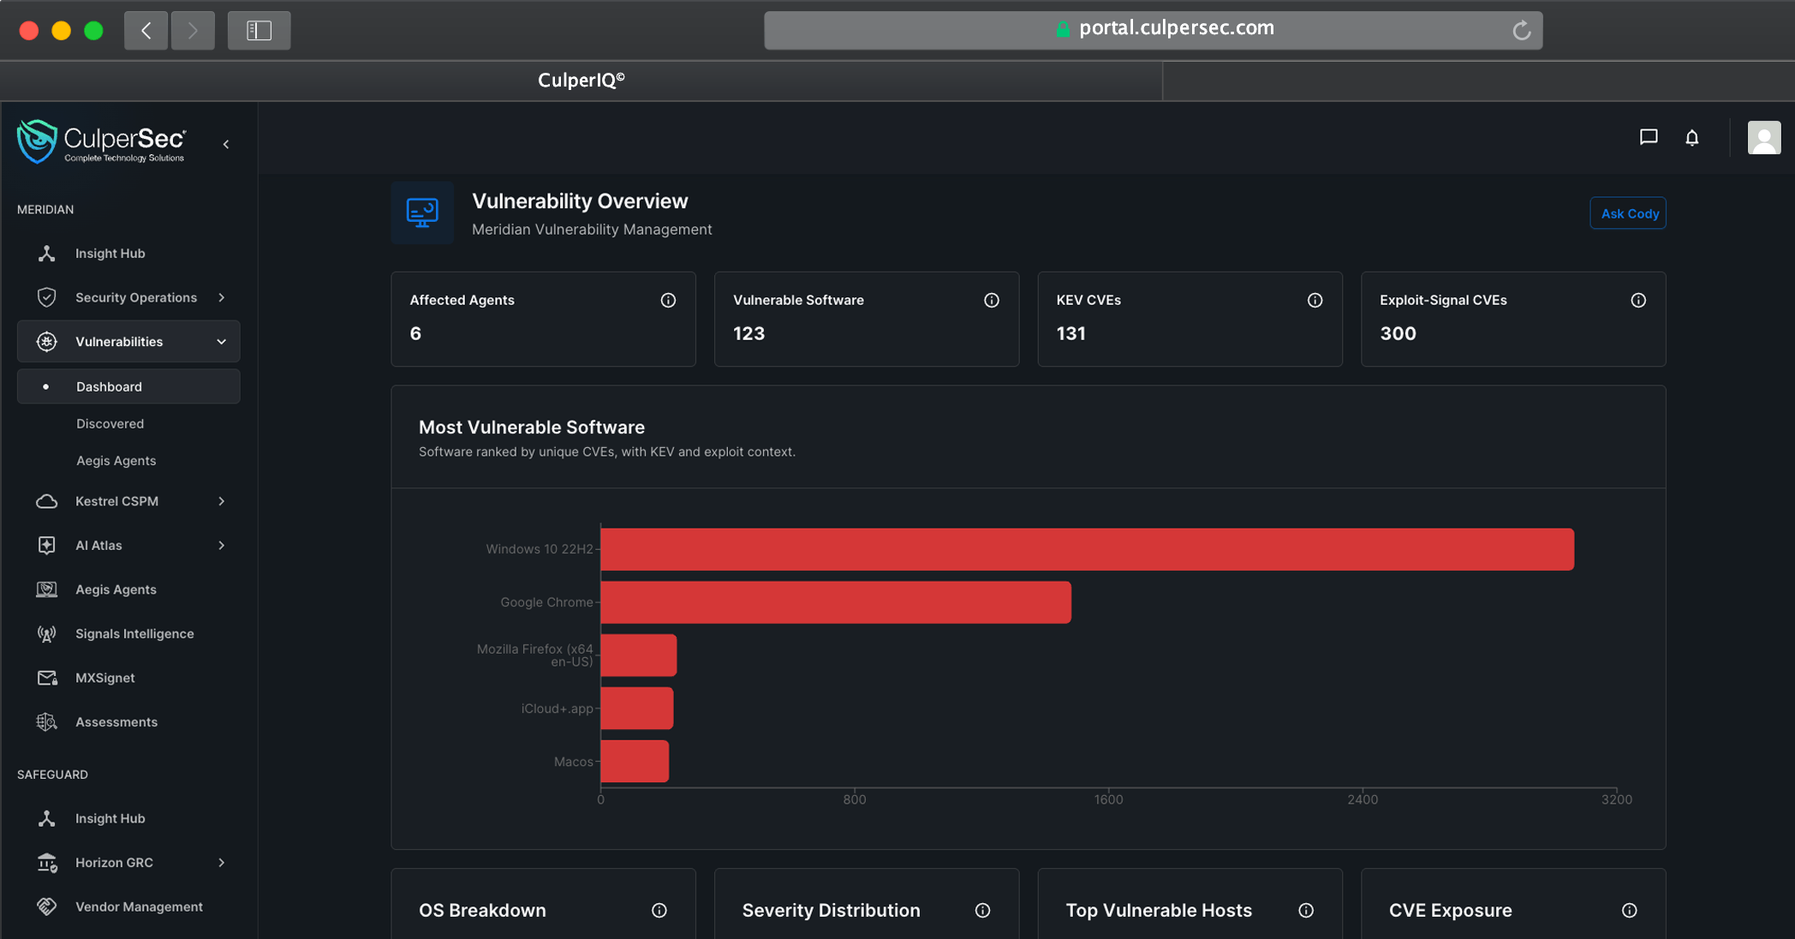Image resolution: width=1795 pixels, height=939 pixels.
Task: Expand the AI Atlas submenu
Action: (x=222, y=545)
